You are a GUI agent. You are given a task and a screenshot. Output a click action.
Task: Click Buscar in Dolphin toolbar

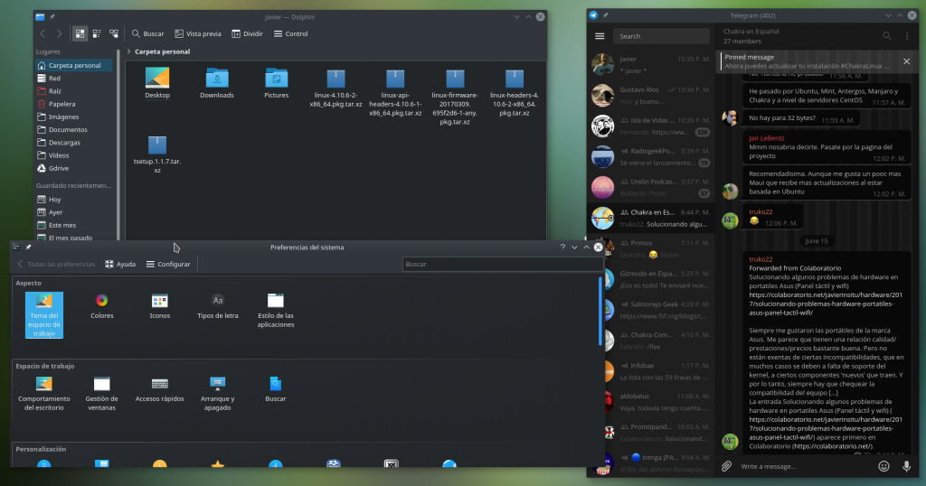147,33
